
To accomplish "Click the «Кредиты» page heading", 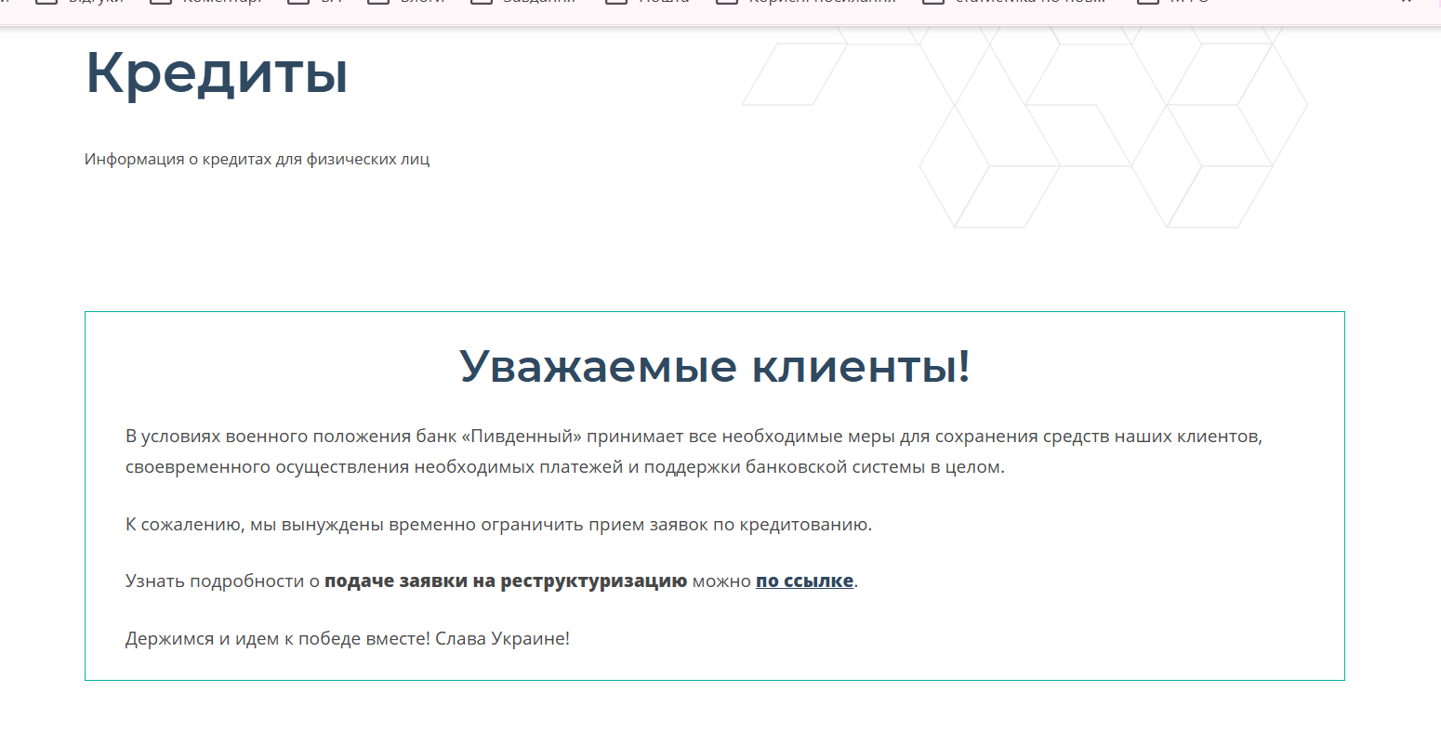I will pyautogui.click(x=217, y=73).
